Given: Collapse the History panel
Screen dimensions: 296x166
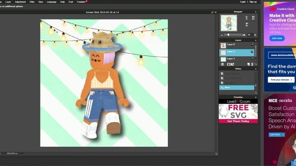Looking at the screenshot, I should [256, 69].
